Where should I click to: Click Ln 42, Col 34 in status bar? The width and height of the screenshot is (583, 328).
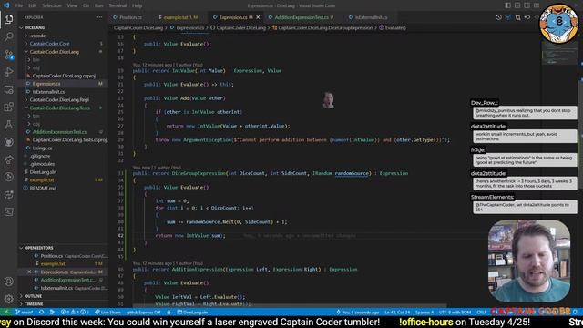click(397, 313)
